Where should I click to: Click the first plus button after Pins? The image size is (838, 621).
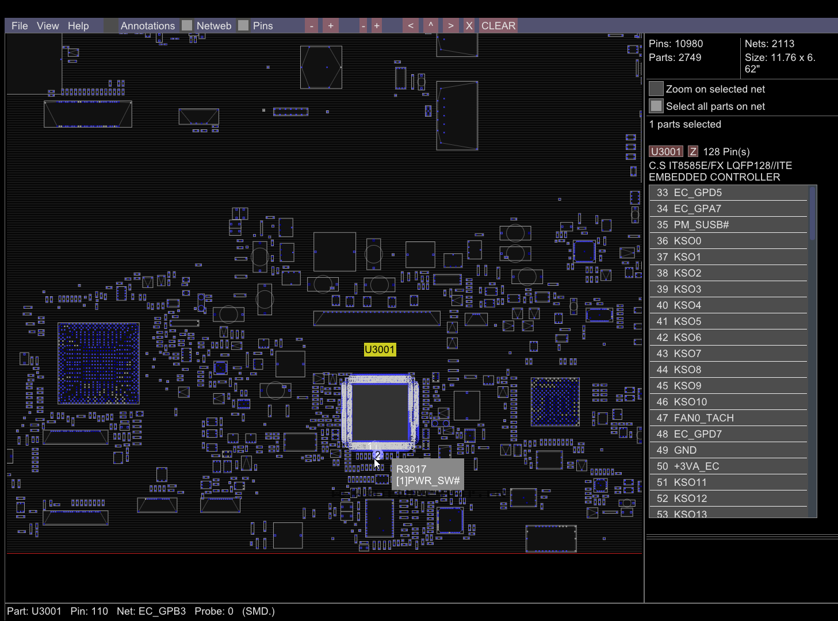(331, 26)
